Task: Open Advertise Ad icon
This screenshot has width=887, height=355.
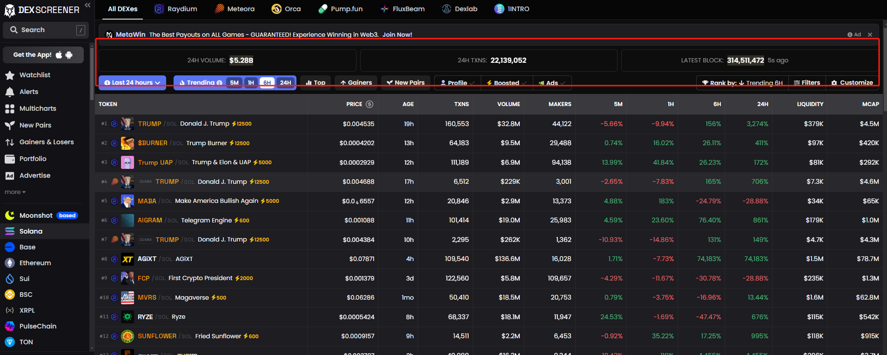Action: (x=10, y=175)
